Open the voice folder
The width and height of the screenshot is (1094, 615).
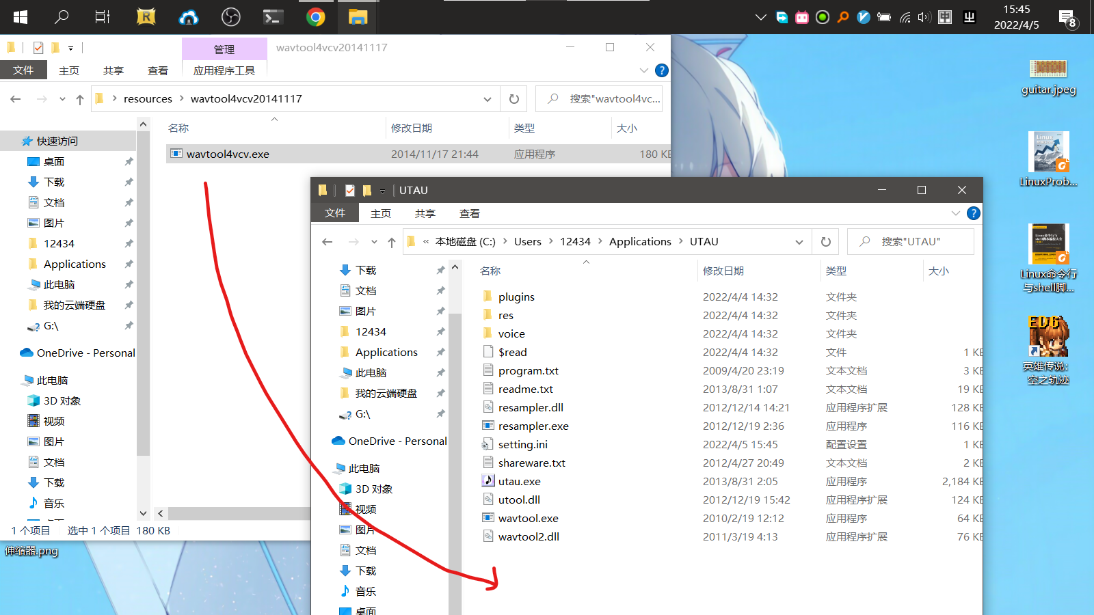click(511, 333)
